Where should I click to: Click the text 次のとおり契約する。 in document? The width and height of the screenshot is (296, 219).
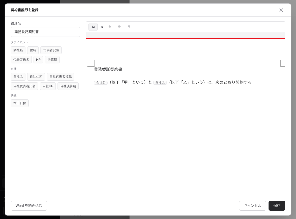(235, 82)
